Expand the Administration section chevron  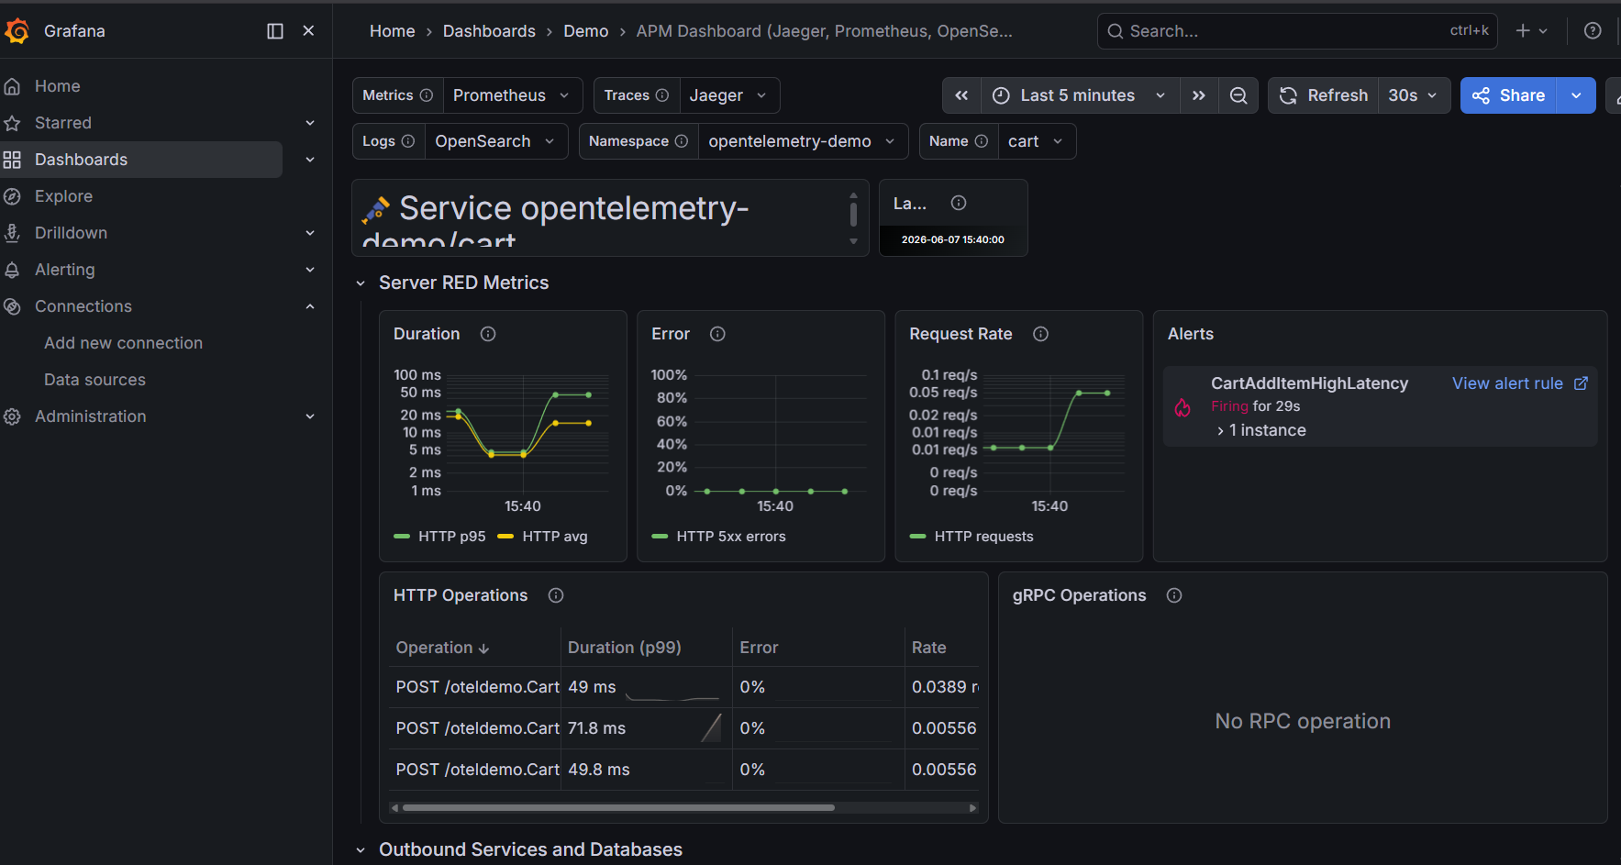pos(310,416)
